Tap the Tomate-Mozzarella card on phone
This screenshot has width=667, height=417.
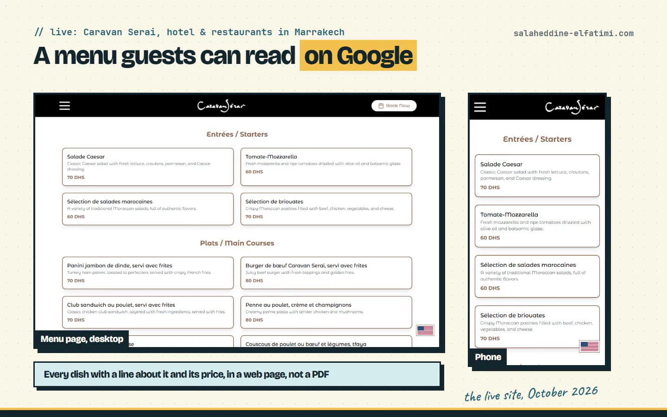tap(537, 226)
